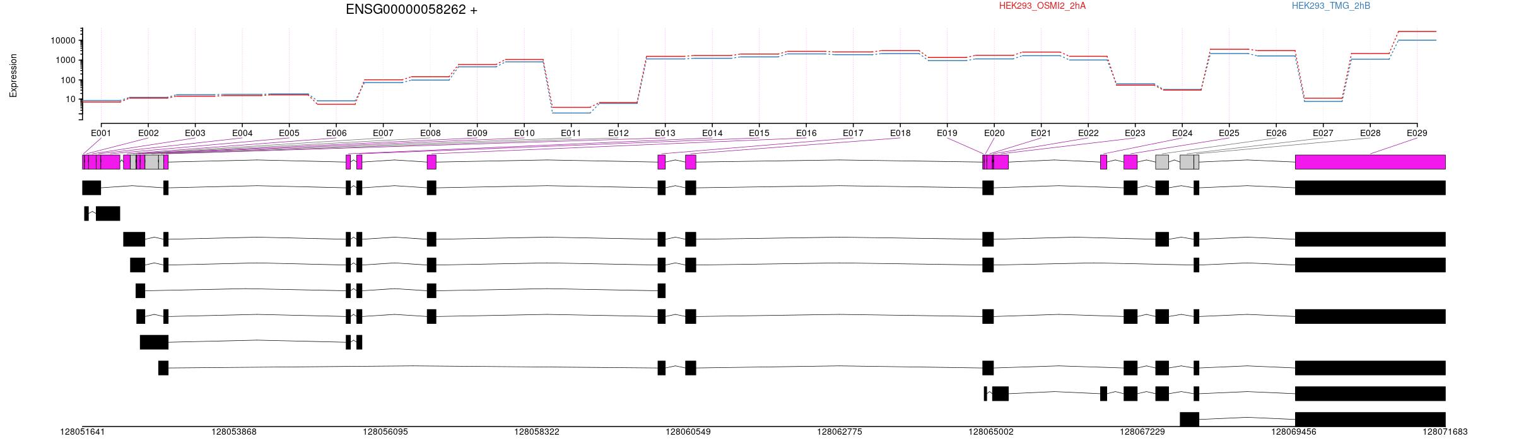
Task: Select exon label E009
Action: (x=477, y=133)
